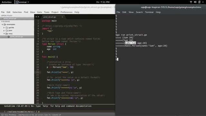
Task: Open the Terminal menu in terminal window
Action: [x=149, y=12]
